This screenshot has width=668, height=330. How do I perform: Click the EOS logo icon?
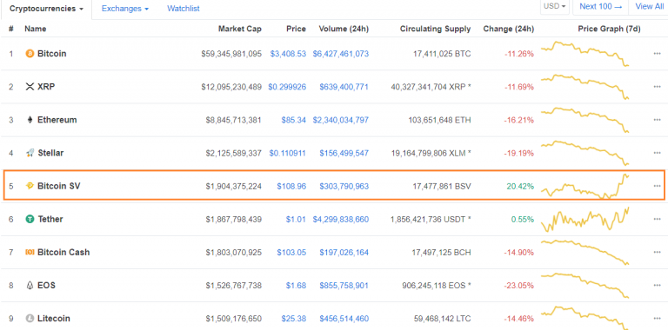pyautogui.click(x=30, y=286)
